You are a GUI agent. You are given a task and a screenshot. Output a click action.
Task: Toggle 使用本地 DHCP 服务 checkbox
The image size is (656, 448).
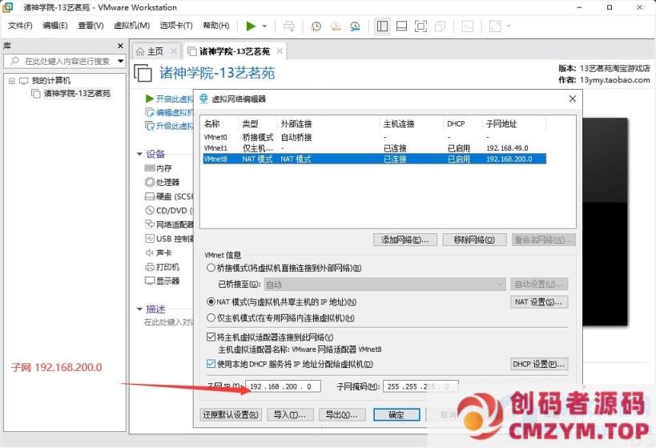211,364
